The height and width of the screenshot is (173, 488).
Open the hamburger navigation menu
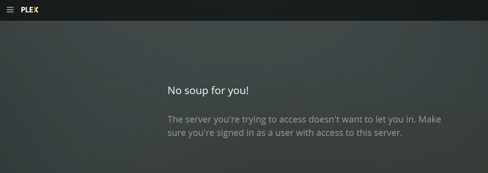click(x=10, y=10)
